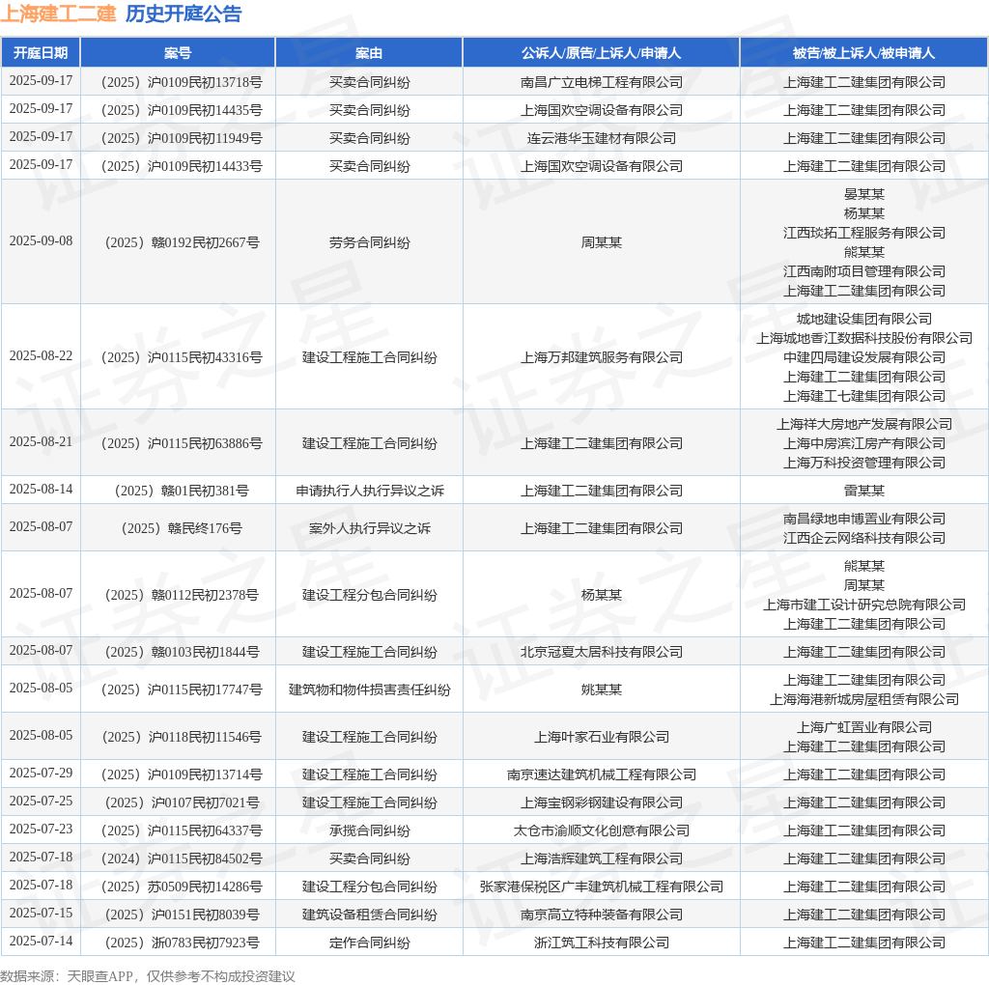
Task: Click the 申请执行人执行异议之诉 cell
Action: coord(369,491)
